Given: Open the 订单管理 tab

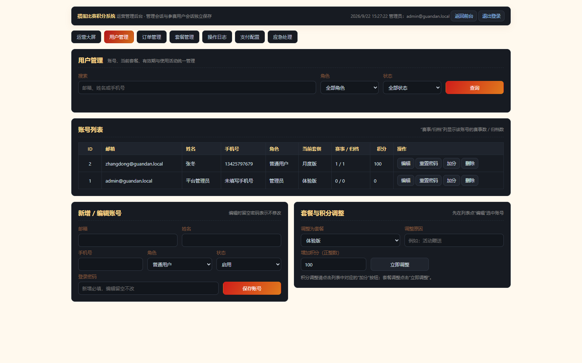Looking at the screenshot, I should (x=152, y=37).
